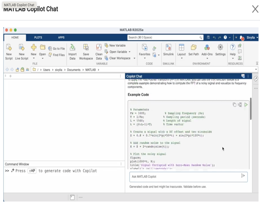The width and height of the screenshot is (260, 205).
Task: Click the Documents path segment
Action: pos(74,70)
